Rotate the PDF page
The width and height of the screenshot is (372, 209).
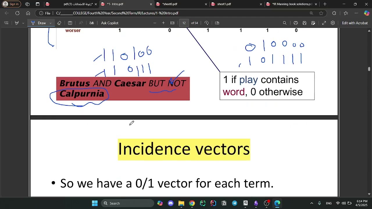[206, 23]
